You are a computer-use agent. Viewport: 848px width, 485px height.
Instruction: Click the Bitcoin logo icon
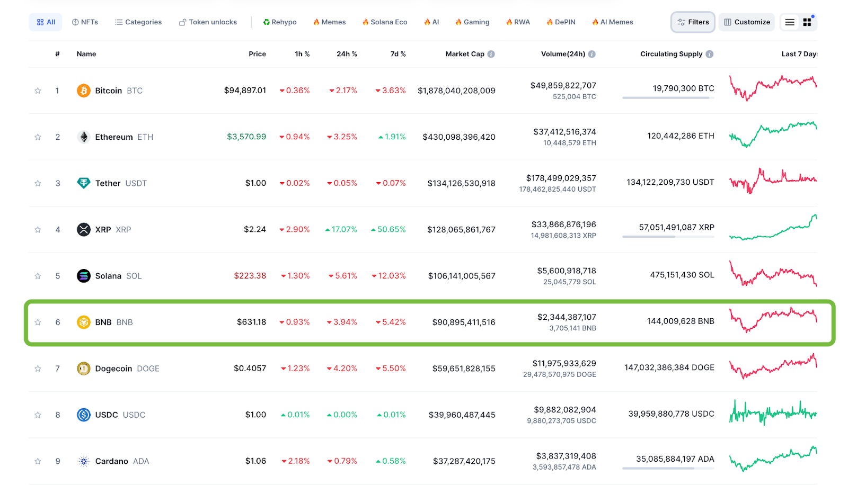click(x=84, y=91)
